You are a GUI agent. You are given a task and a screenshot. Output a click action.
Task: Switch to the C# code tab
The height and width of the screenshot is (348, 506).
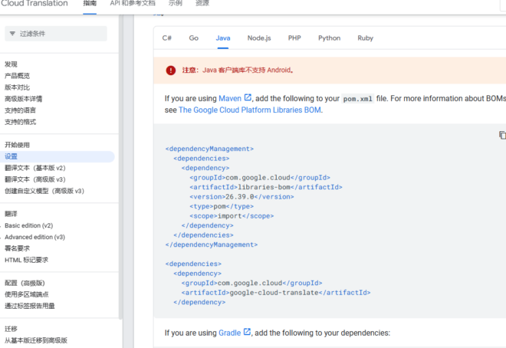pos(167,38)
